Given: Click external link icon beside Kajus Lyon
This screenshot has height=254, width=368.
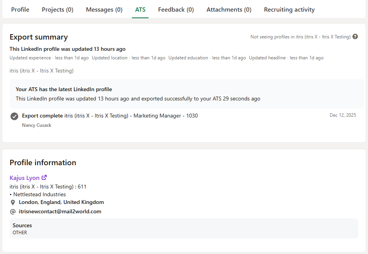Looking at the screenshot, I should 44,178.
